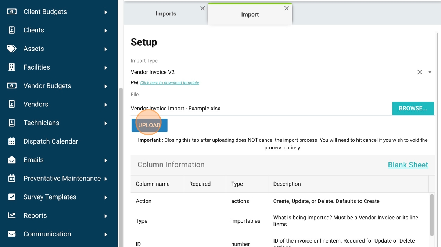This screenshot has height=247, width=441.
Task: Click the Emails envelope icon
Action: click(x=12, y=160)
